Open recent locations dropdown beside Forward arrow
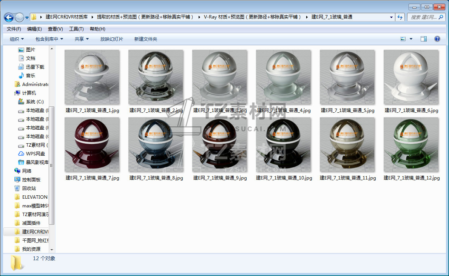The height and width of the screenshot is (276, 449). pyautogui.click(x=27, y=18)
